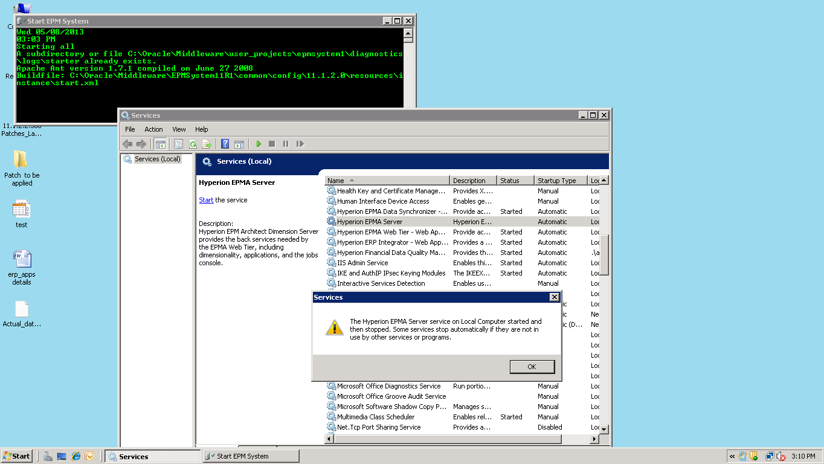Screen dimensions: 824x464
Task: Select Hyperion Financial Data Quality service row
Action: point(462,253)
